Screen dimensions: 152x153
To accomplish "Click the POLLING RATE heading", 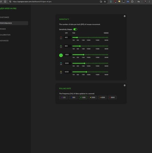I will point(65,89).
